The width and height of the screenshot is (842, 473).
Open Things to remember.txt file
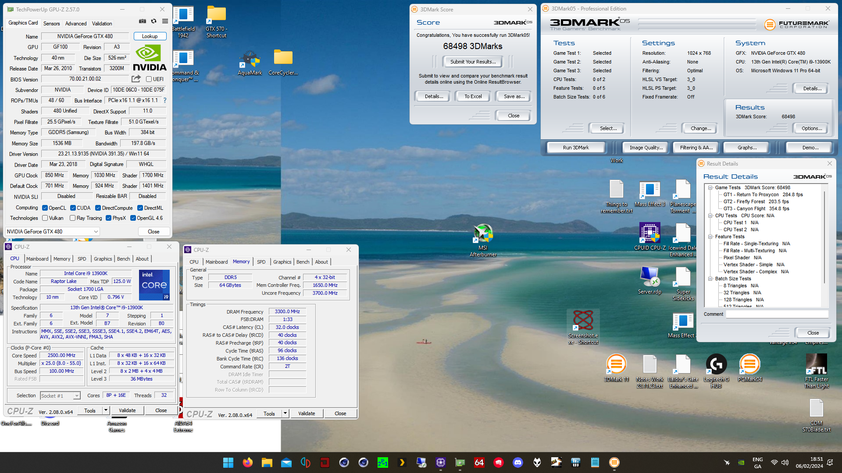coord(616,196)
